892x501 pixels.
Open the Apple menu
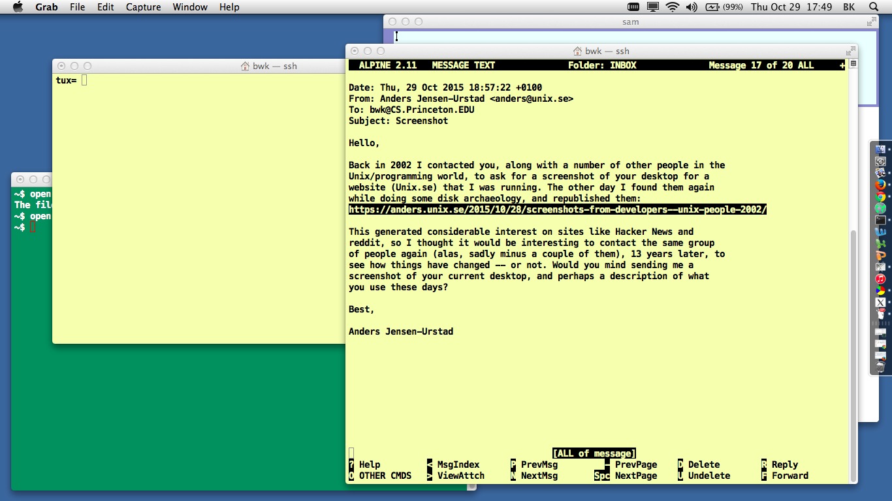pos(18,7)
